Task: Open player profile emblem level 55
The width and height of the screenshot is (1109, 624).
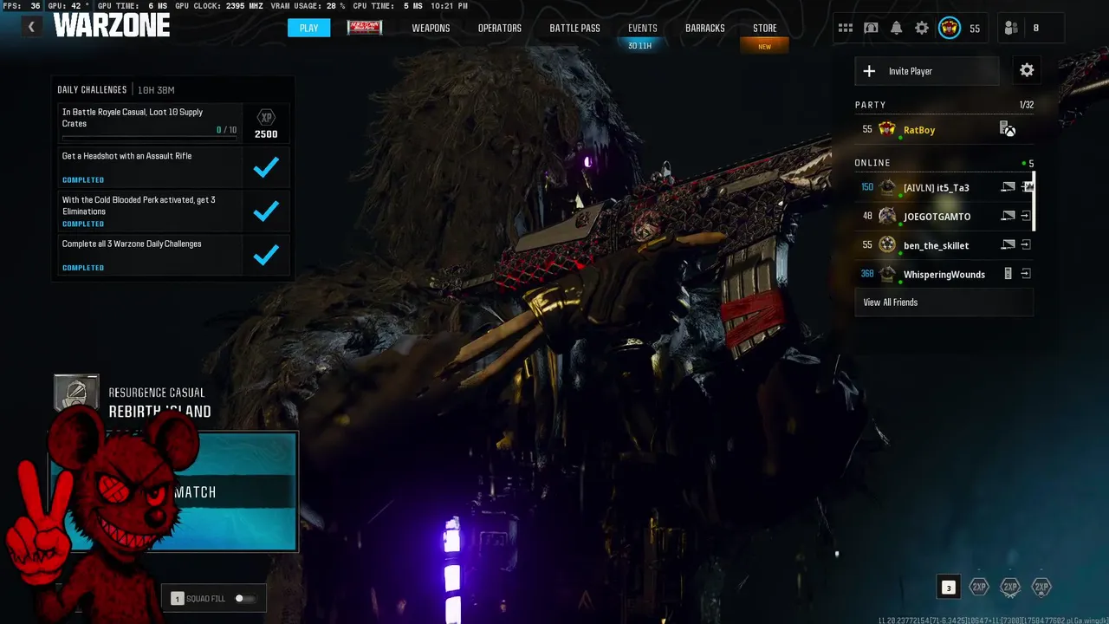Action: coord(950,28)
